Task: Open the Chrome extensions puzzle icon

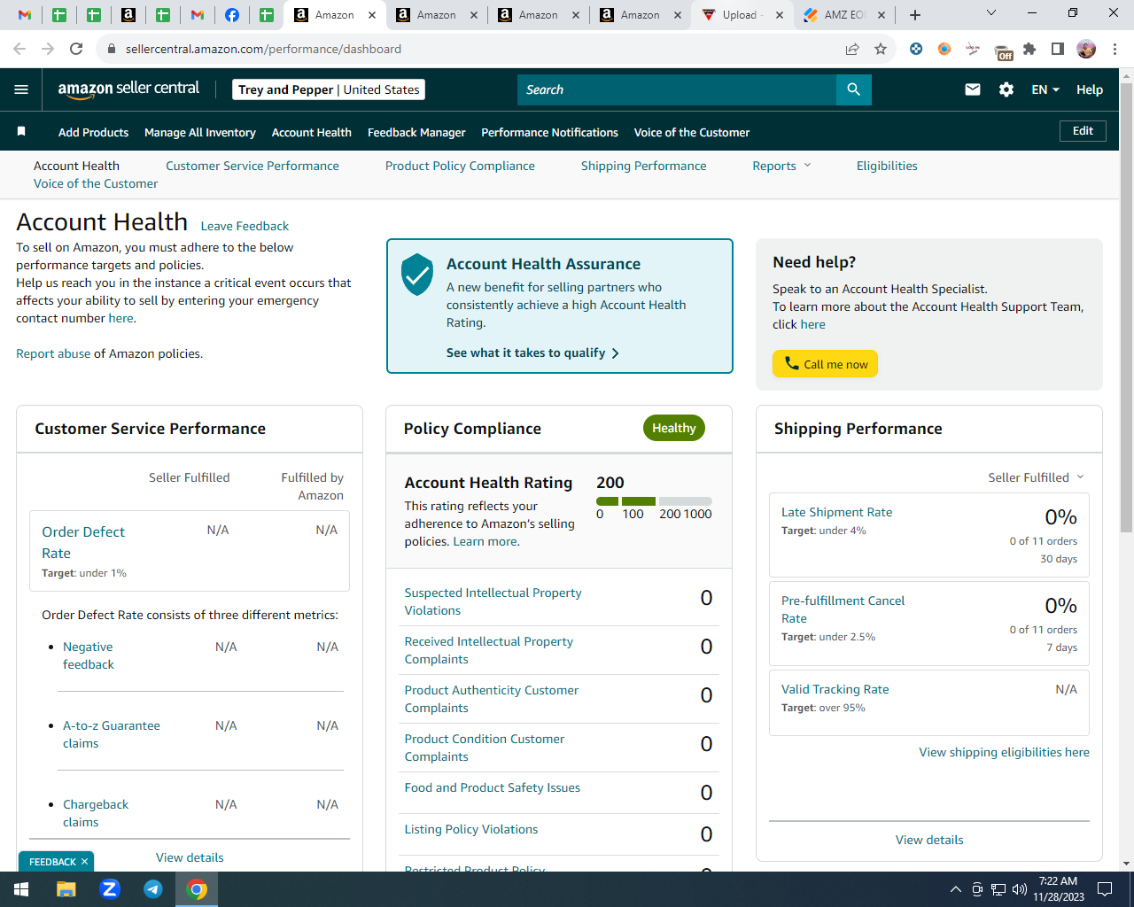Action: pos(1029,49)
